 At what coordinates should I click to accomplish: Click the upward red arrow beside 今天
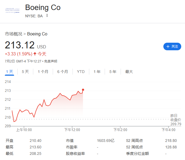(35, 54)
